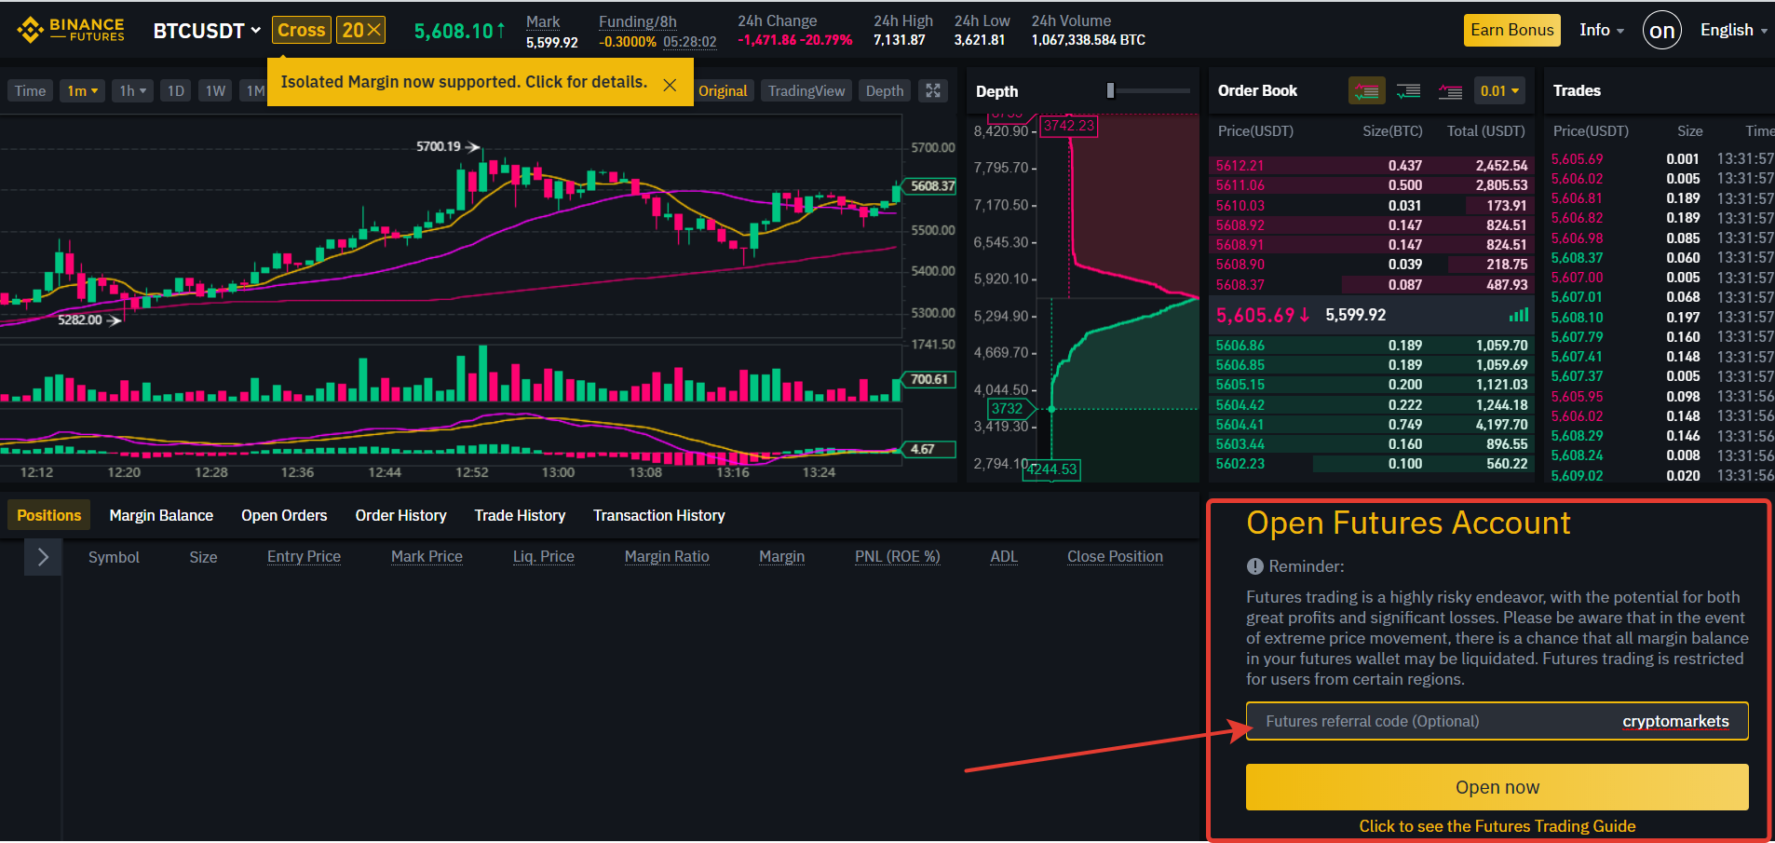Open BTCUSDT symbol selector dropdown

point(207,31)
